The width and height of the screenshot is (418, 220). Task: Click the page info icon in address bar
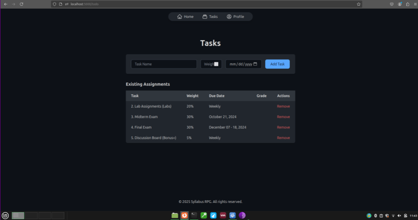pos(60,4)
